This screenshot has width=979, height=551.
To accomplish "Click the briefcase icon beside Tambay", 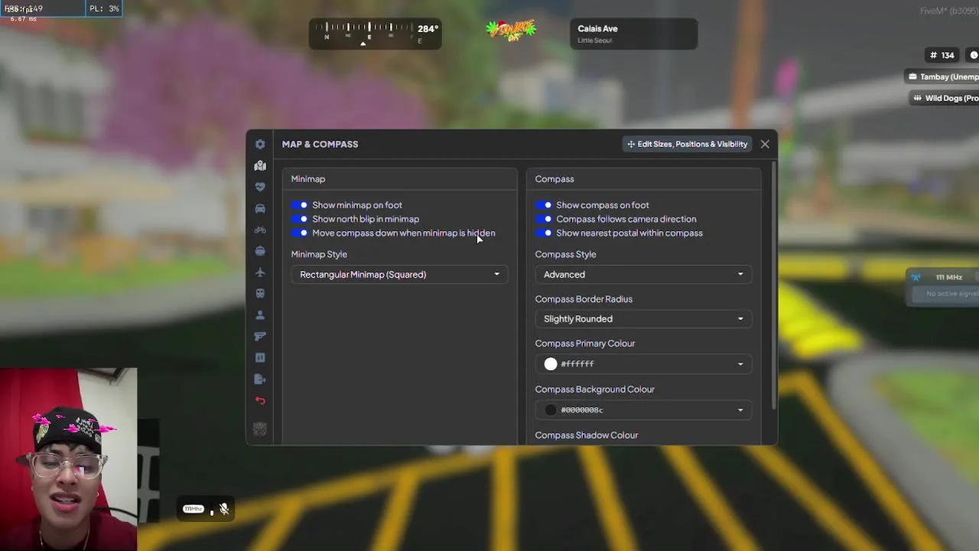I will [912, 77].
